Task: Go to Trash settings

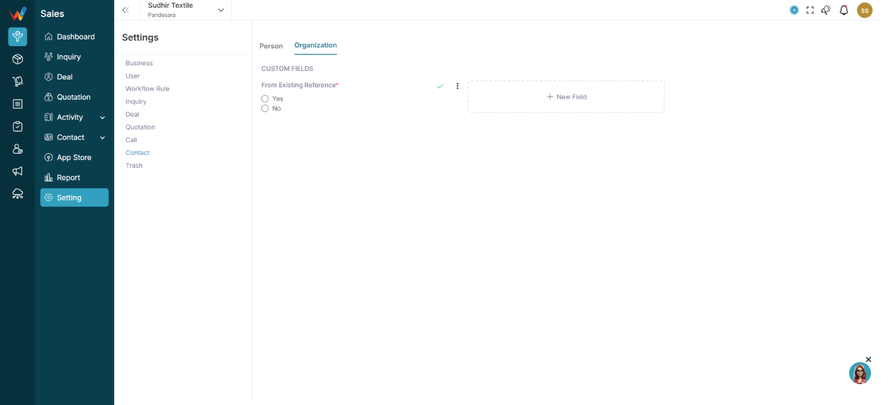Action: 134,166
